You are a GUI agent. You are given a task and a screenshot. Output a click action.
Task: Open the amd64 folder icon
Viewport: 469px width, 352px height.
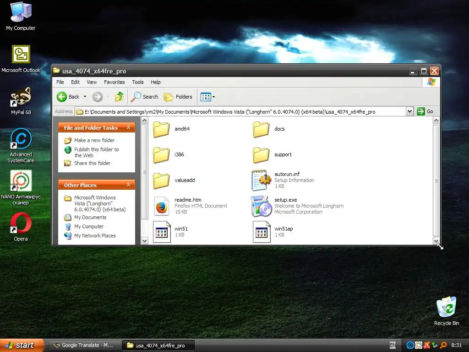pyautogui.click(x=162, y=129)
